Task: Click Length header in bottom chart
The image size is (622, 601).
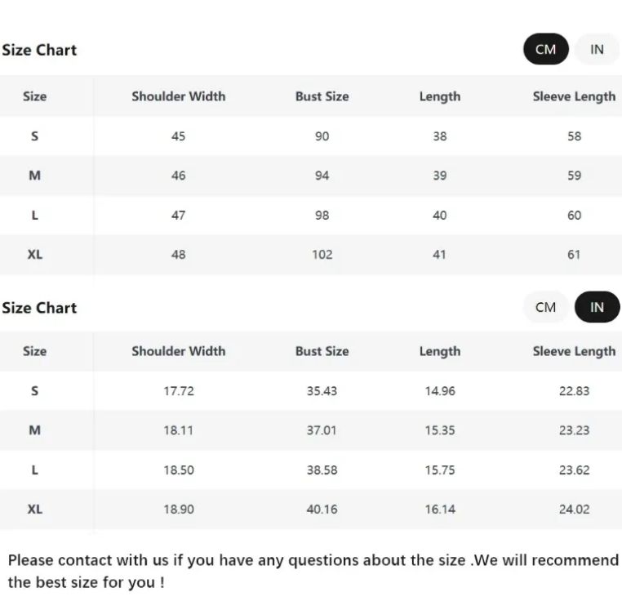Action: [440, 351]
